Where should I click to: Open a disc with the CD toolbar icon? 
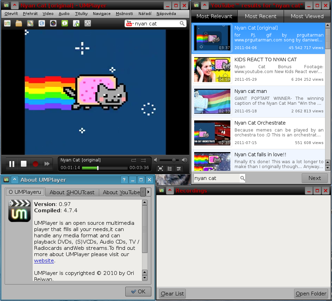[x=30, y=23]
